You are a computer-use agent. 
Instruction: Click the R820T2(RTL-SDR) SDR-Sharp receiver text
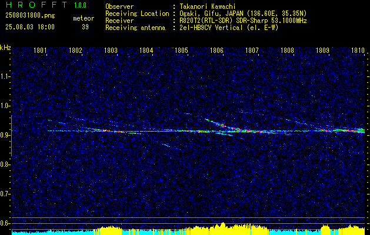point(243,21)
